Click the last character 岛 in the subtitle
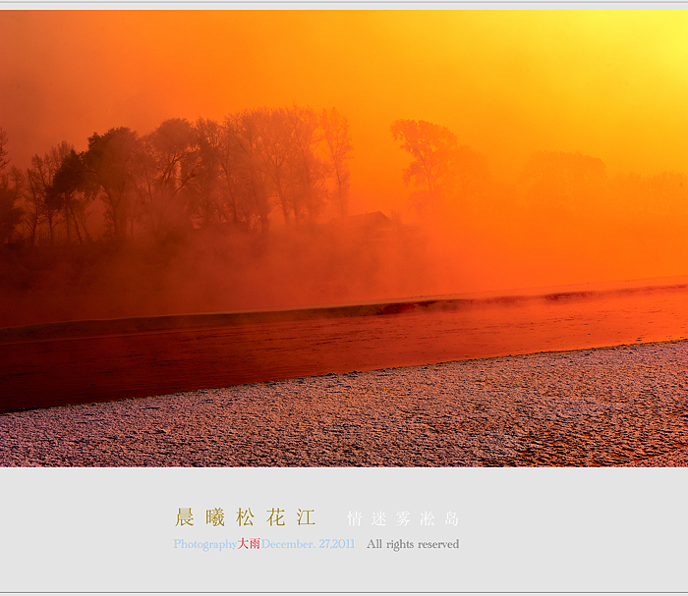 pos(451,518)
